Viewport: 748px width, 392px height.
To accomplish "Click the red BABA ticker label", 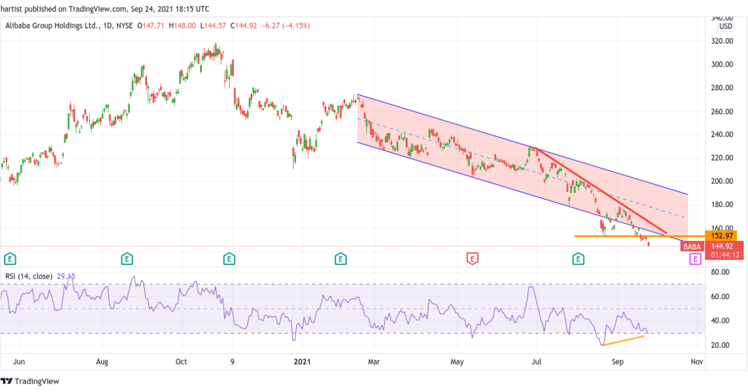I will point(691,246).
